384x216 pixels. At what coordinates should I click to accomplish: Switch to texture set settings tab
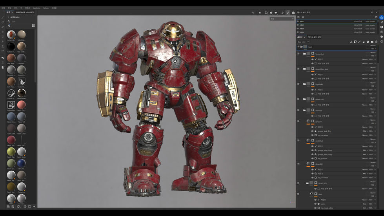tap(314, 37)
